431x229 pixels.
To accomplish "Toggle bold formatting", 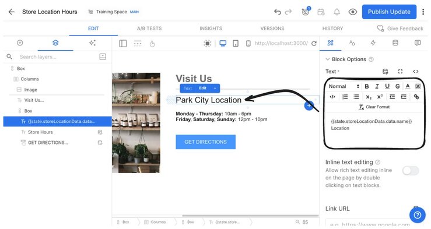I will click(x=367, y=86).
